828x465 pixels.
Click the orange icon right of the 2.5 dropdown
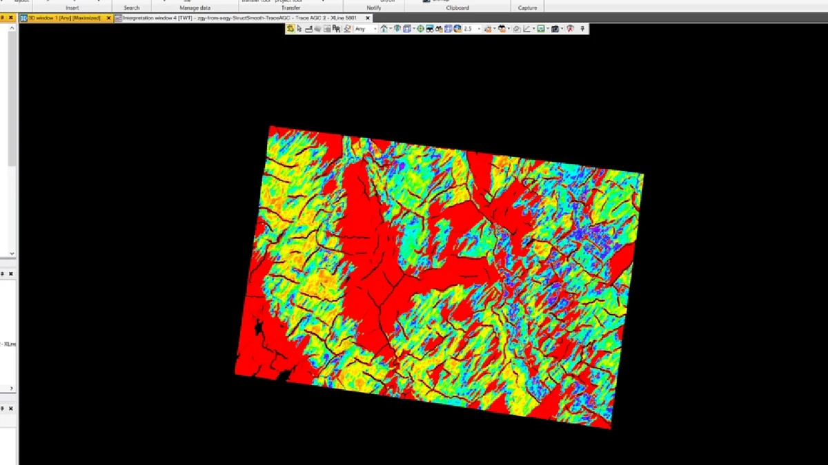tap(488, 29)
